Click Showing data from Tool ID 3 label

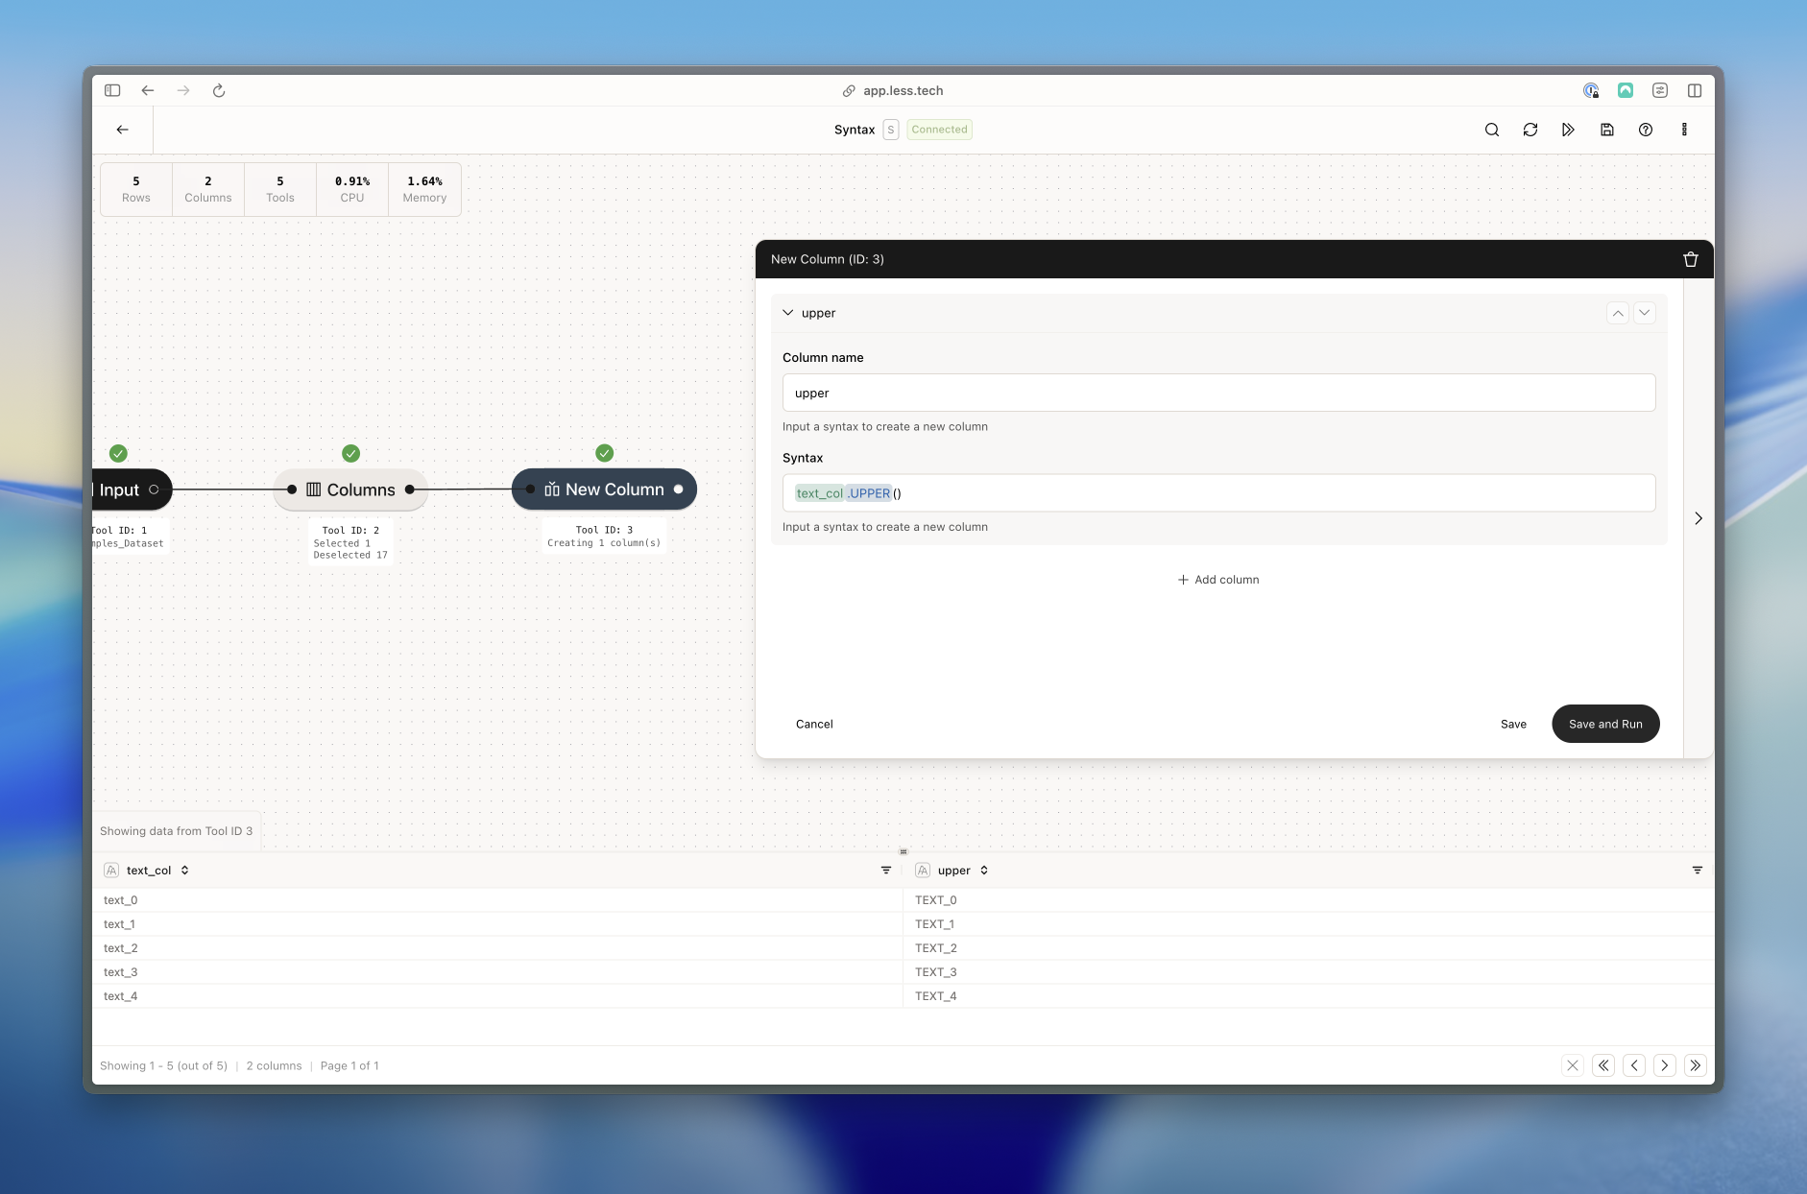click(177, 831)
